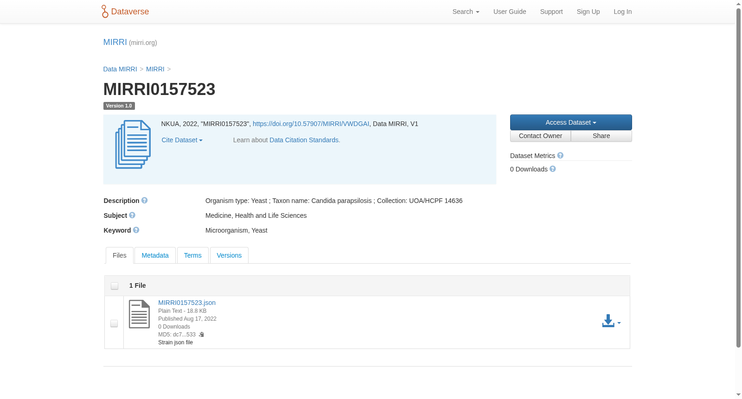Expand the Access Dataset dropdown

pyautogui.click(x=571, y=122)
